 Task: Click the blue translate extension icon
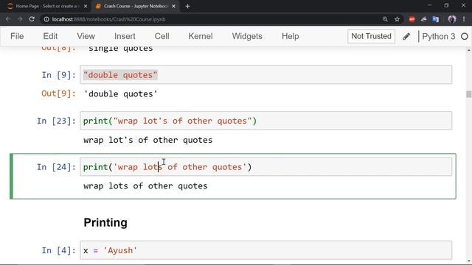tap(436, 19)
